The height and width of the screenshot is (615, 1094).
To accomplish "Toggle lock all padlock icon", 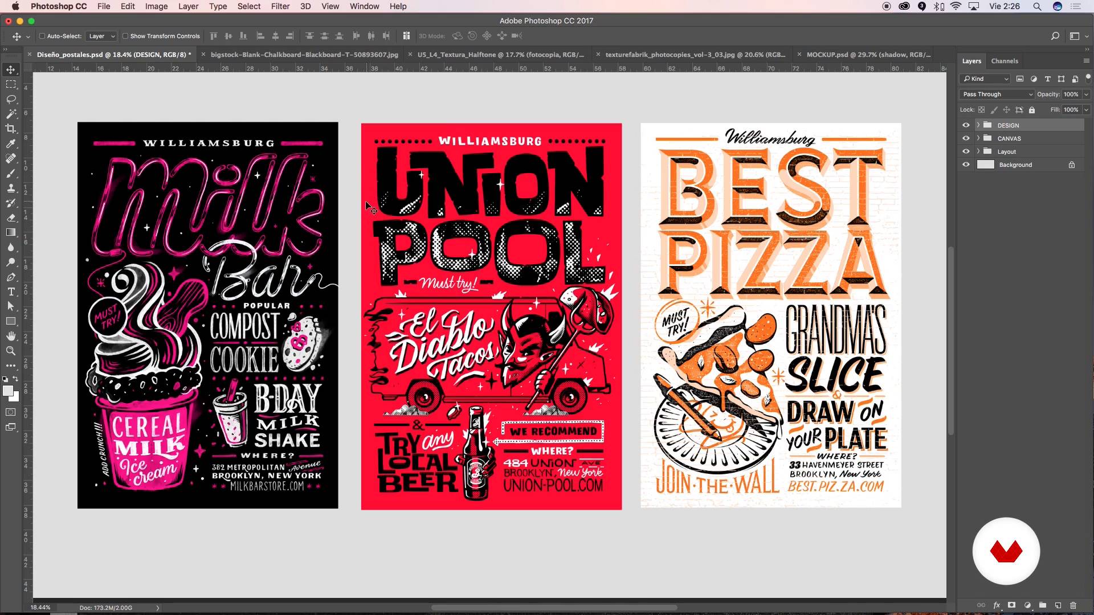I will [1032, 110].
